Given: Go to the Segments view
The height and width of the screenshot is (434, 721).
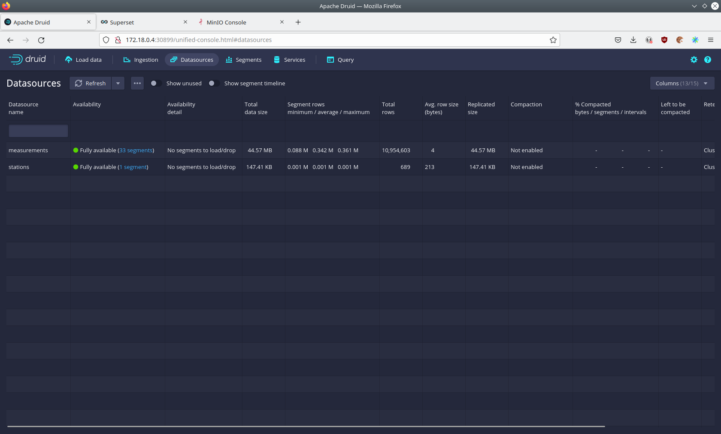Looking at the screenshot, I should click(243, 60).
